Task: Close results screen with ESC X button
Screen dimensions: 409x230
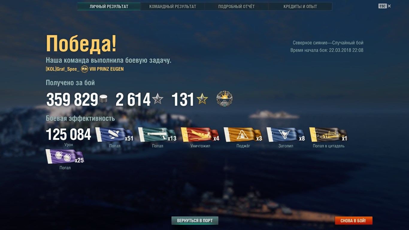Action: [x=385, y=6]
